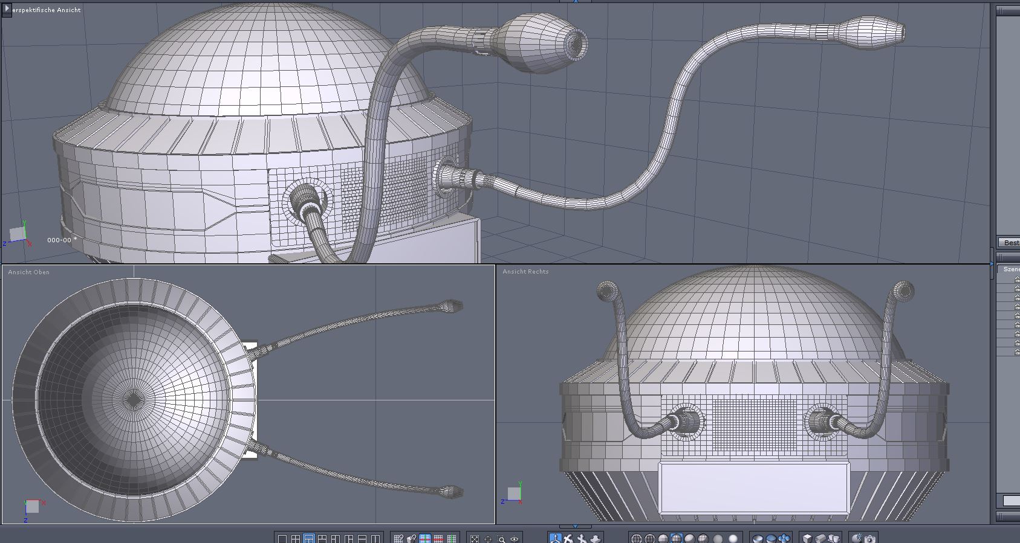Click the Best button in right panel
Screen dimensions: 1020x543
1011,243
